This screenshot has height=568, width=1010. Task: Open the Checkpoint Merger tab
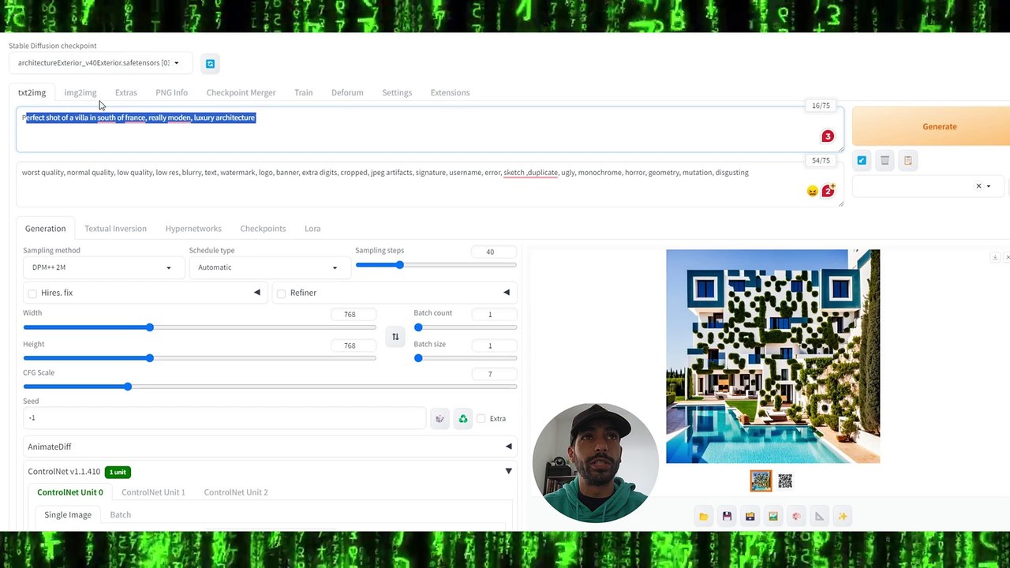(241, 92)
